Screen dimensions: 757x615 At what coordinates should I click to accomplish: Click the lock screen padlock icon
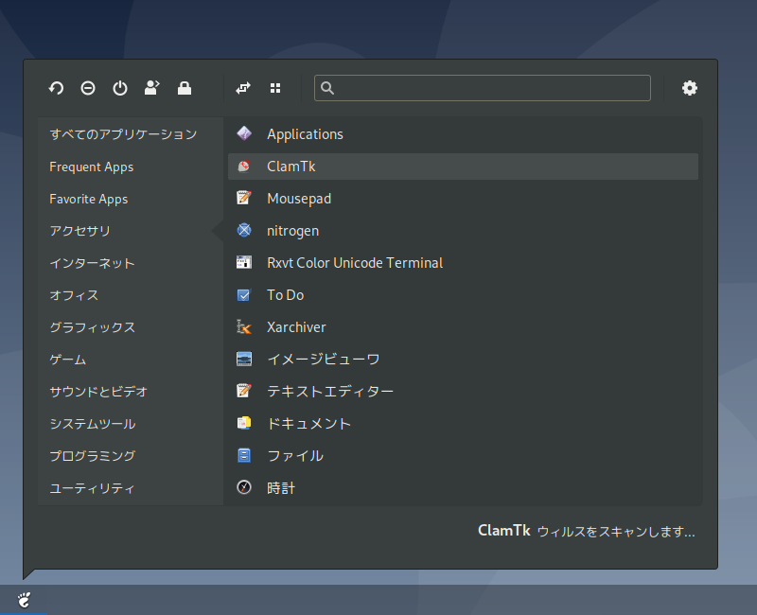[185, 88]
